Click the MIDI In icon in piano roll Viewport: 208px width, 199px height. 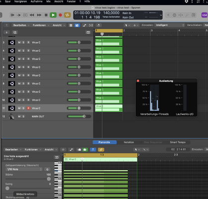(79, 150)
